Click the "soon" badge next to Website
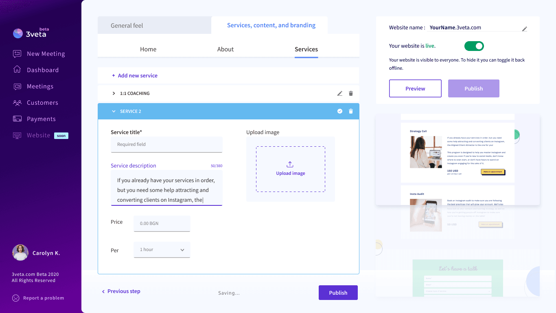The height and width of the screenshot is (313, 556). [61, 136]
